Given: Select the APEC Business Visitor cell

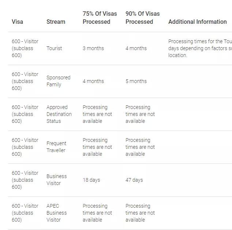Looking at the screenshot, I should pyautogui.click(x=56, y=213).
